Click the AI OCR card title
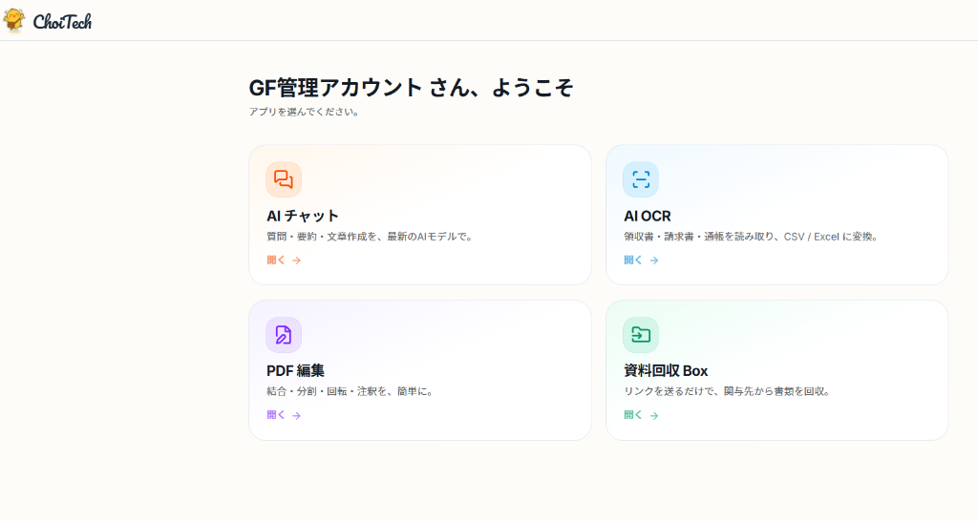This screenshot has width=978, height=521. tap(648, 216)
